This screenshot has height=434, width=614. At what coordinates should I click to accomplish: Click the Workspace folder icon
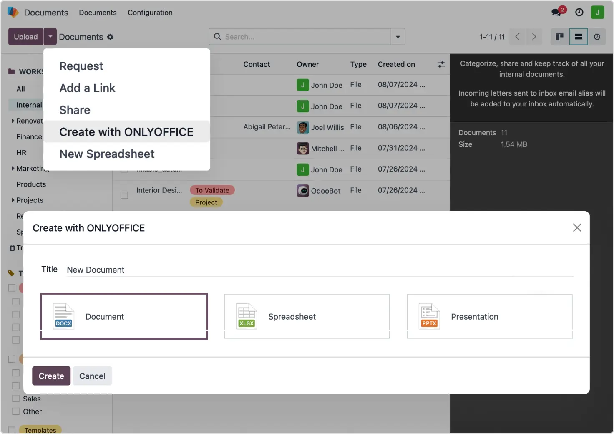pos(12,72)
